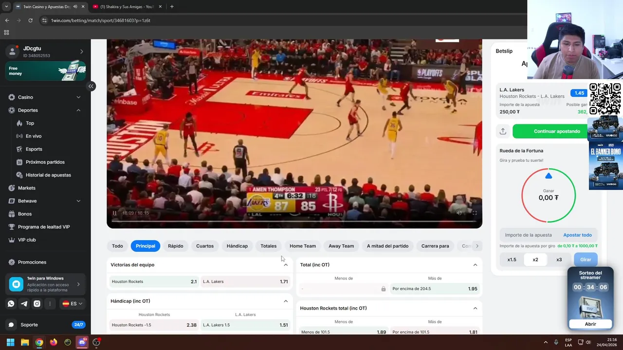Click Abrir on Sorteo del streamer
623x350 pixels.
(x=590, y=324)
